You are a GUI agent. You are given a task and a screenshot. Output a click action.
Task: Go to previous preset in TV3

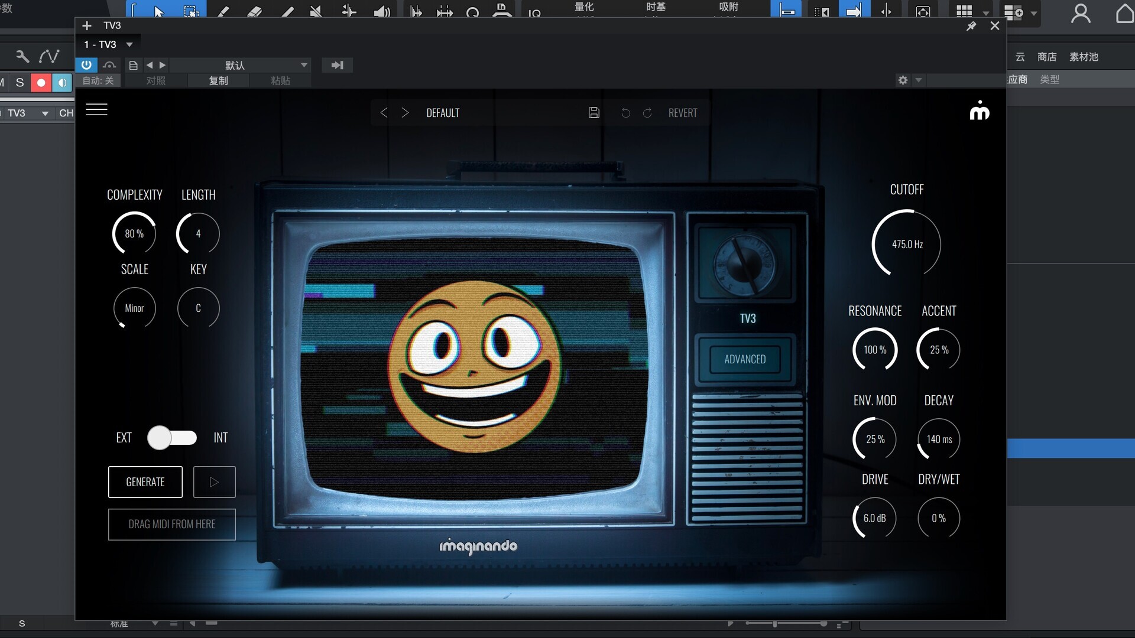[x=384, y=113]
